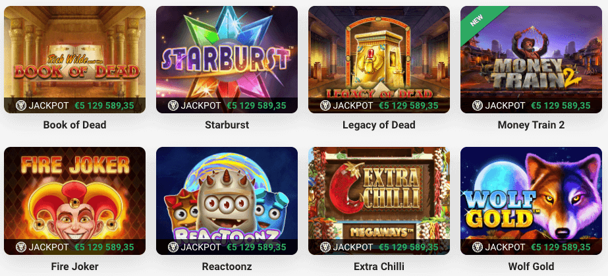
Task: Click the lion jackpot icon on Money Train 2
Action: [x=478, y=105]
